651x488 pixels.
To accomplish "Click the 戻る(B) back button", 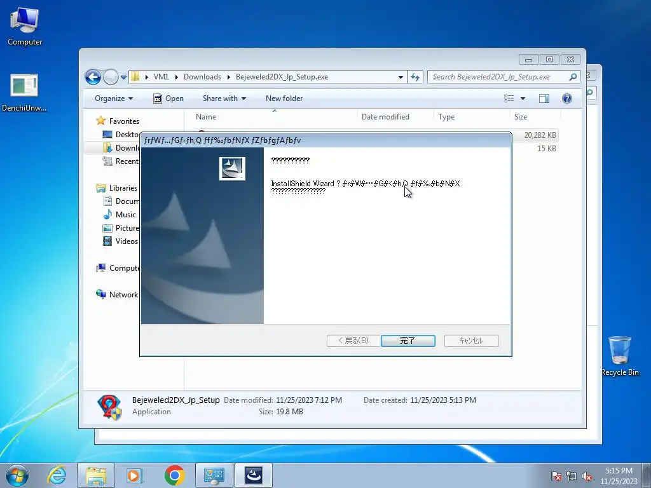I will [x=353, y=341].
